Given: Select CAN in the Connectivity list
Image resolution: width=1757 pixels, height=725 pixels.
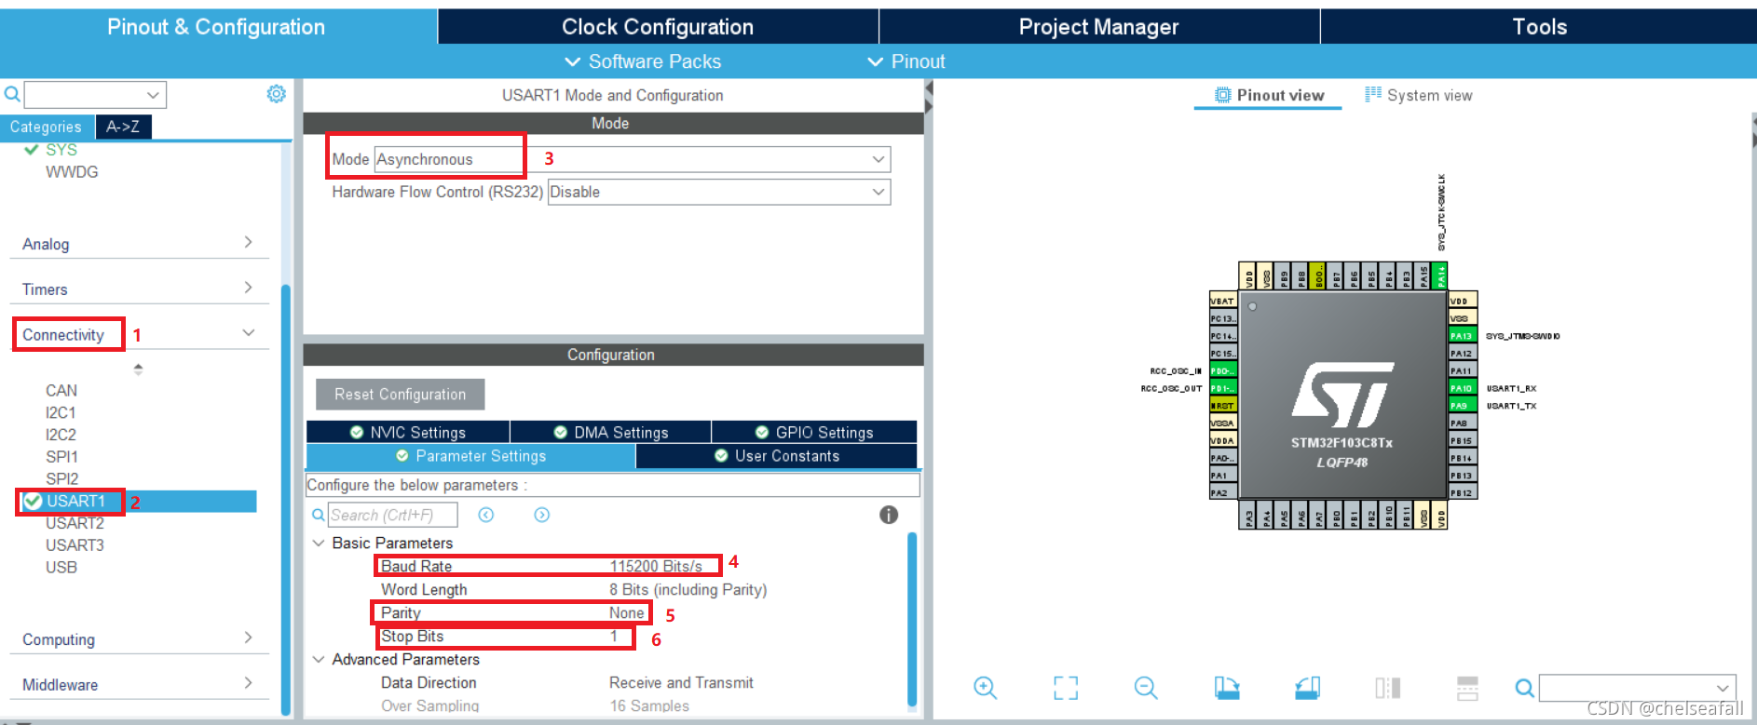Looking at the screenshot, I should pyautogui.click(x=61, y=391).
